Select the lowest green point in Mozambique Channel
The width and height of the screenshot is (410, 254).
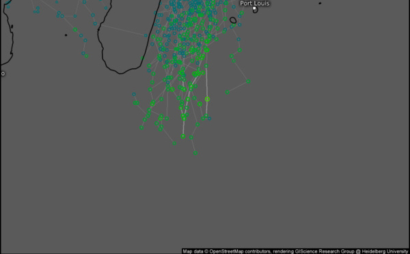coord(87,56)
